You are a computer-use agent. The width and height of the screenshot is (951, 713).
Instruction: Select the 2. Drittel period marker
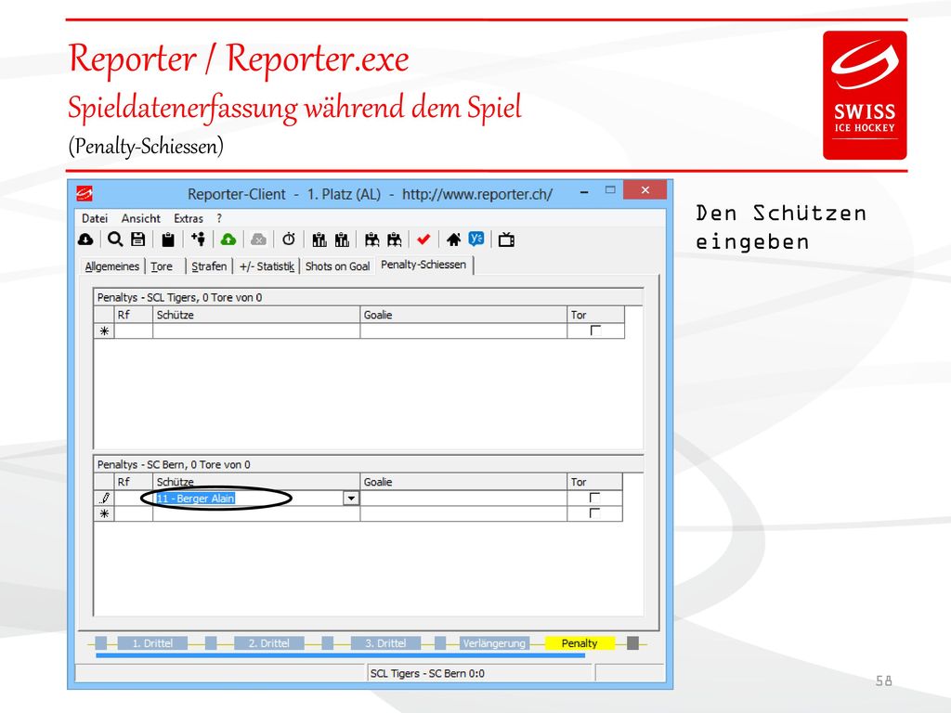tap(268, 643)
